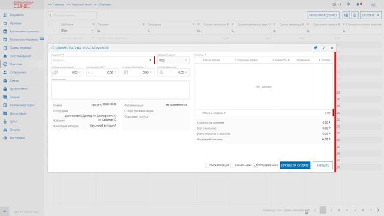
Task: Toggle the Печать чека checkbox
Action: pyautogui.click(x=233, y=166)
